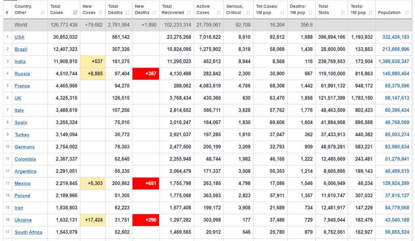Image resolution: width=415 pixels, height=241 pixels.
Task: Select Ukraine's yellow +17,424 new cases cell
Action: coord(93,220)
